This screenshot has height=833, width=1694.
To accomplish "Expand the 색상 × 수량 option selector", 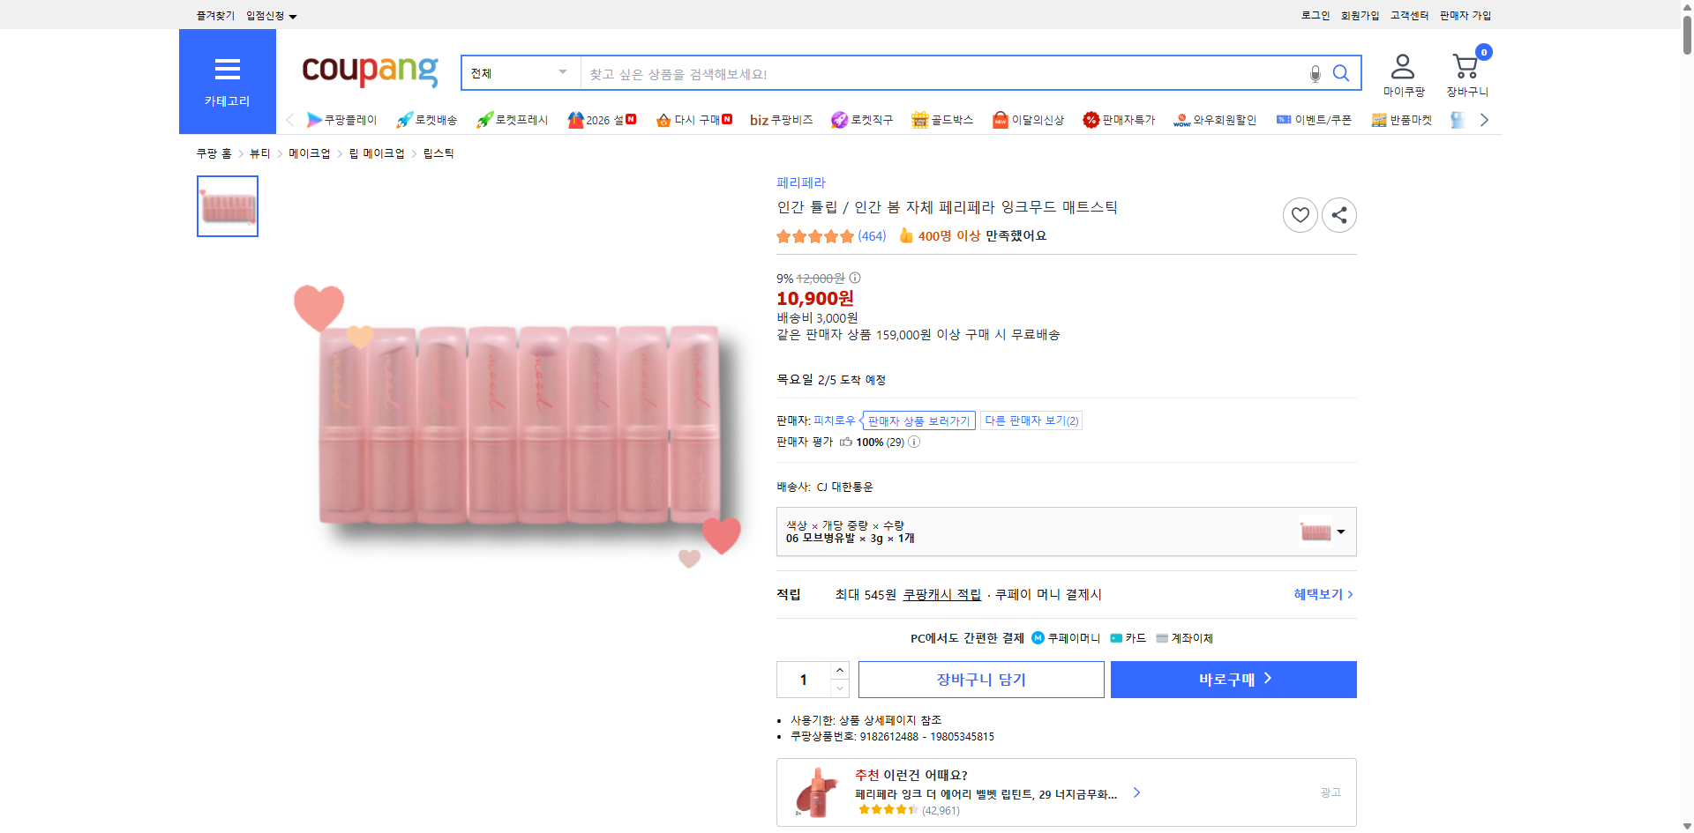I will point(1338,532).
